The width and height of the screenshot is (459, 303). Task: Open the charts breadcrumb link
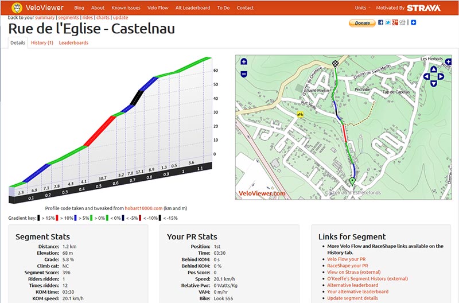103,18
